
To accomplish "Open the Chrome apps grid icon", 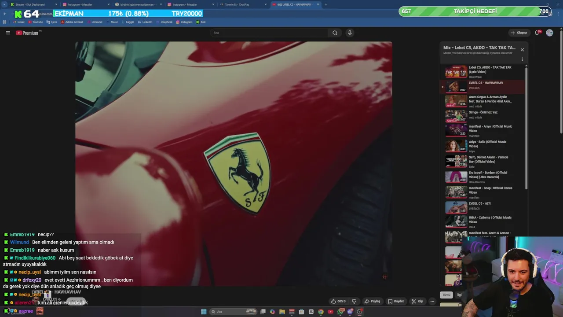I will [x=4, y=22].
